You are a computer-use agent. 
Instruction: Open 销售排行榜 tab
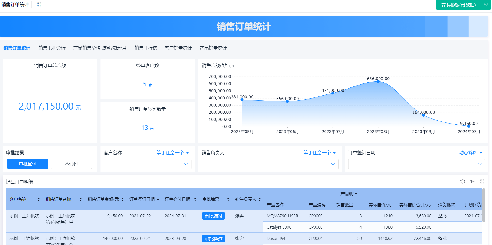coord(146,48)
